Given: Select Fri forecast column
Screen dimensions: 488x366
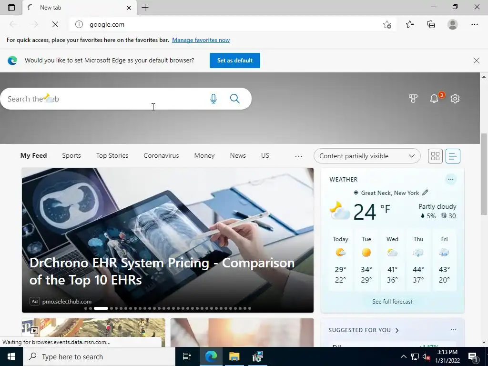Looking at the screenshot, I should (x=444, y=260).
